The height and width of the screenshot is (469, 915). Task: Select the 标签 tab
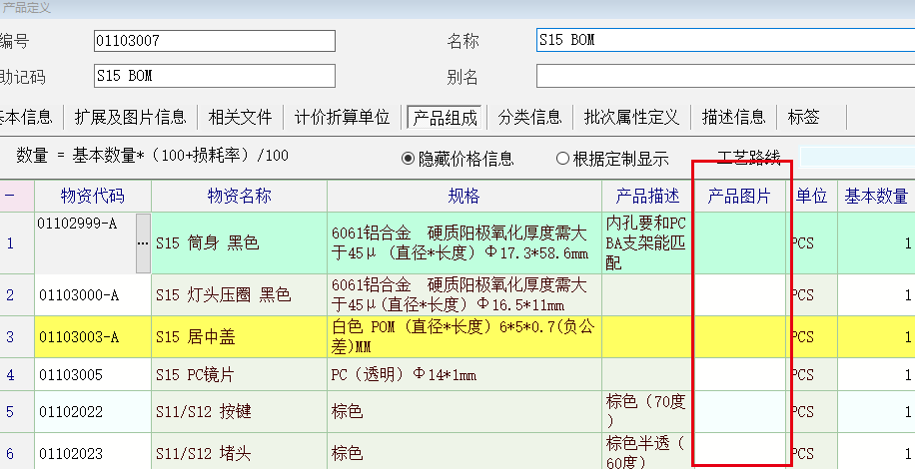click(803, 118)
